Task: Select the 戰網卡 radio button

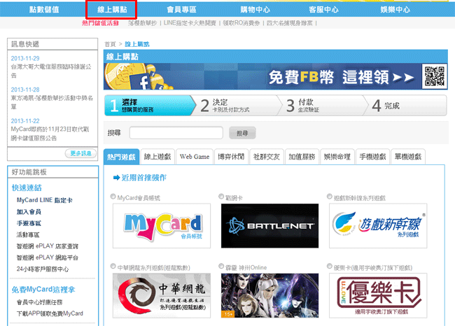Action: pyautogui.click(x=221, y=197)
